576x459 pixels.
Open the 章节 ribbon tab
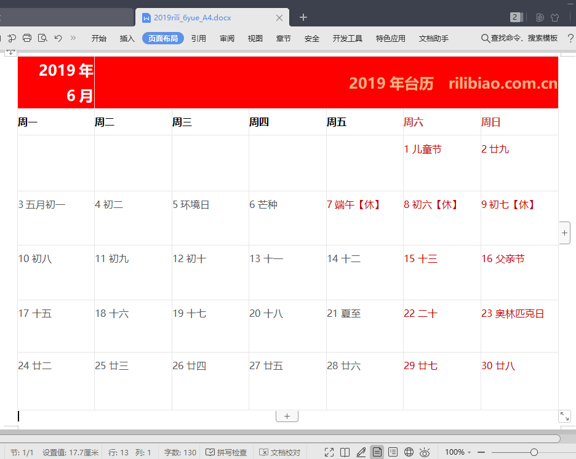[x=284, y=38]
